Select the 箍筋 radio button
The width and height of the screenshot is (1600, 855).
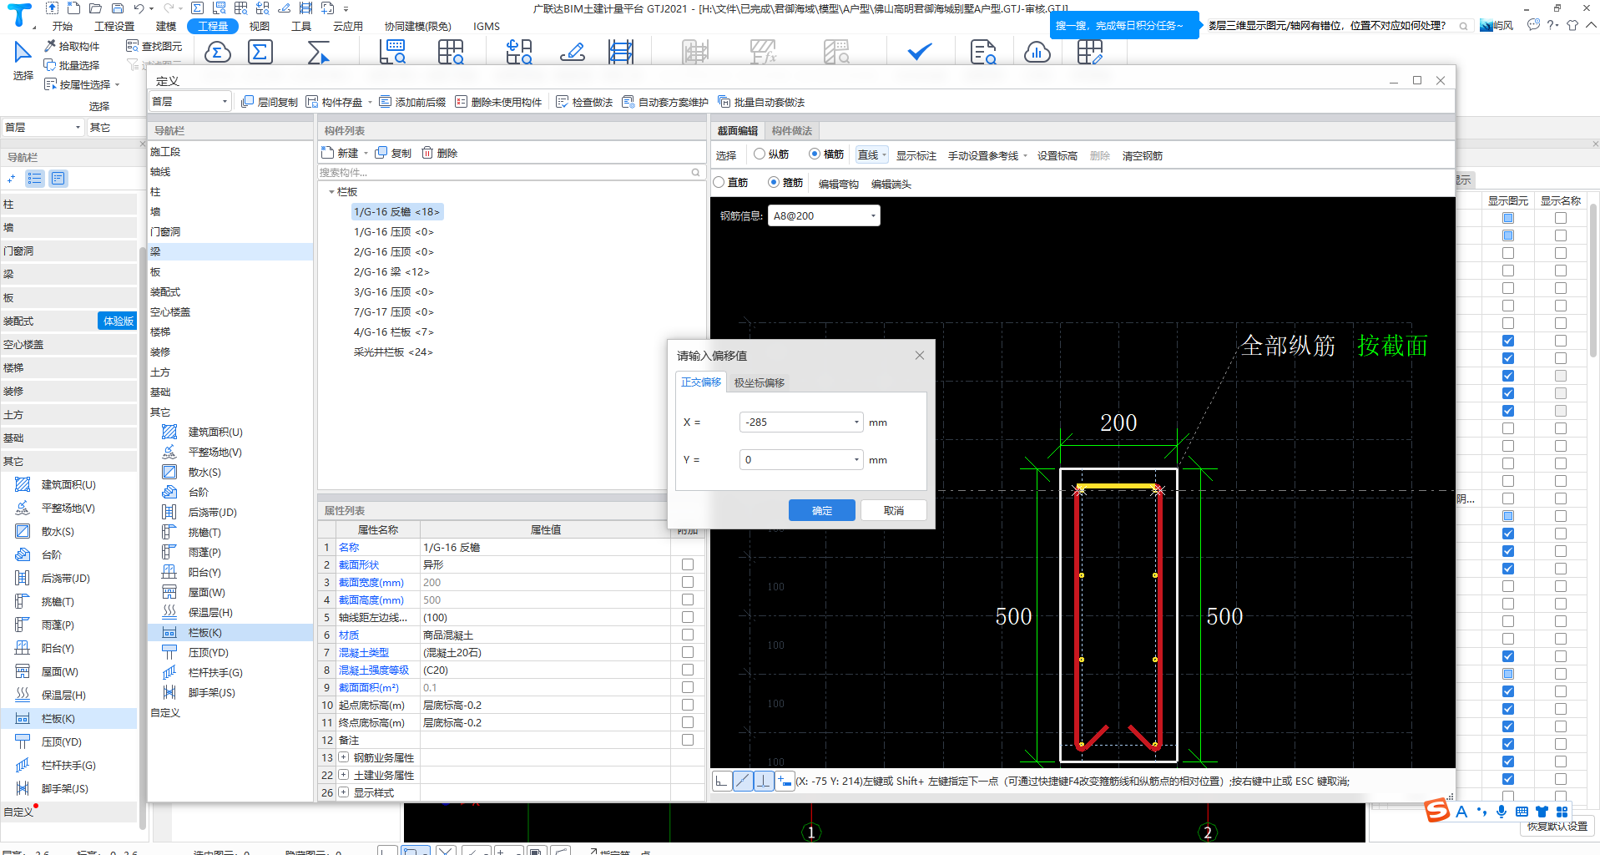click(x=774, y=182)
